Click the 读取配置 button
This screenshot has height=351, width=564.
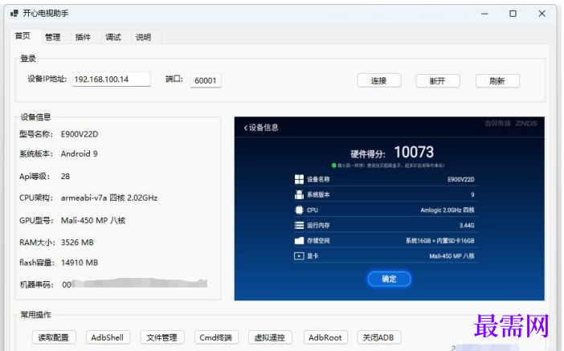pos(54,337)
